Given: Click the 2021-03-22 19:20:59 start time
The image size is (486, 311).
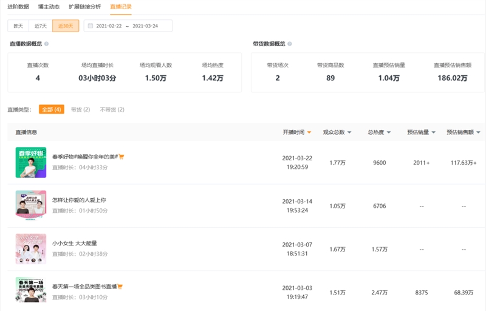Looking at the screenshot, I should pos(297,162).
